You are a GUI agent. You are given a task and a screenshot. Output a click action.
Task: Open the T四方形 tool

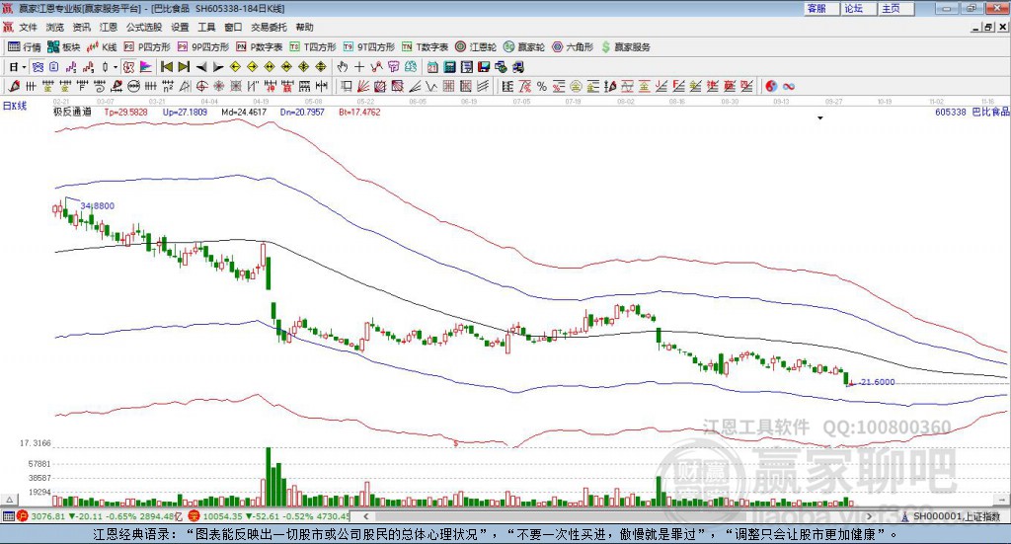click(x=313, y=47)
